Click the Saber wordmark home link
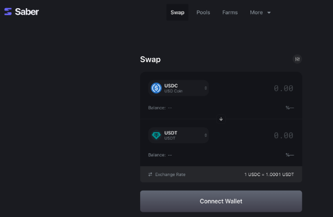The image size is (333, 217). pyautogui.click(x=27, y=12)
